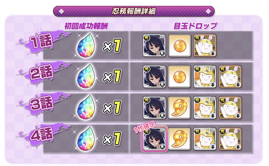Screen dimensions: 269x166
Task: Select the 1話 episode label
Action: (41, 41)
